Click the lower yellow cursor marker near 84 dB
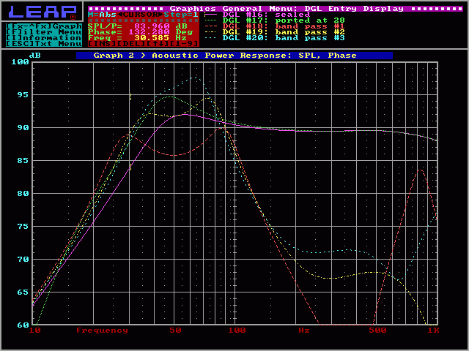The width and height of the screenshot is (469, 351). 130,167
